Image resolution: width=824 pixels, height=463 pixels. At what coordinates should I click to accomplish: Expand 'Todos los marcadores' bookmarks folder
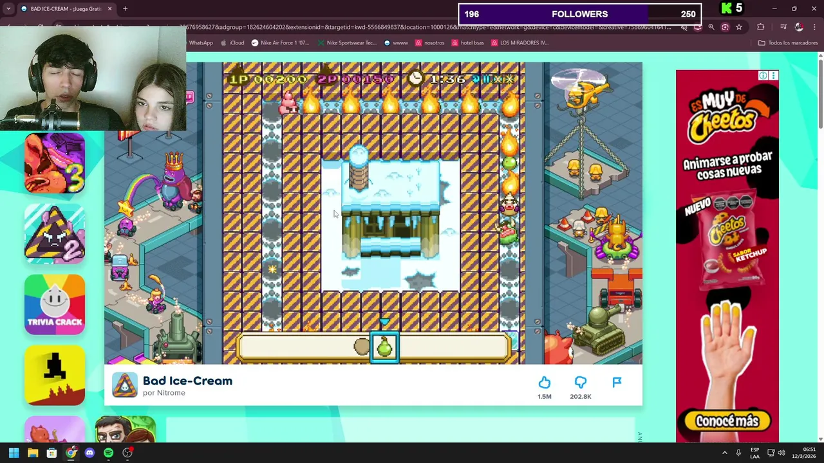(788, 42)
